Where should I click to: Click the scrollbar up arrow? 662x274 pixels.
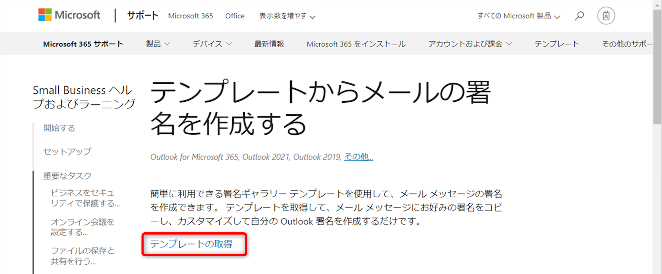pos(657,5)
